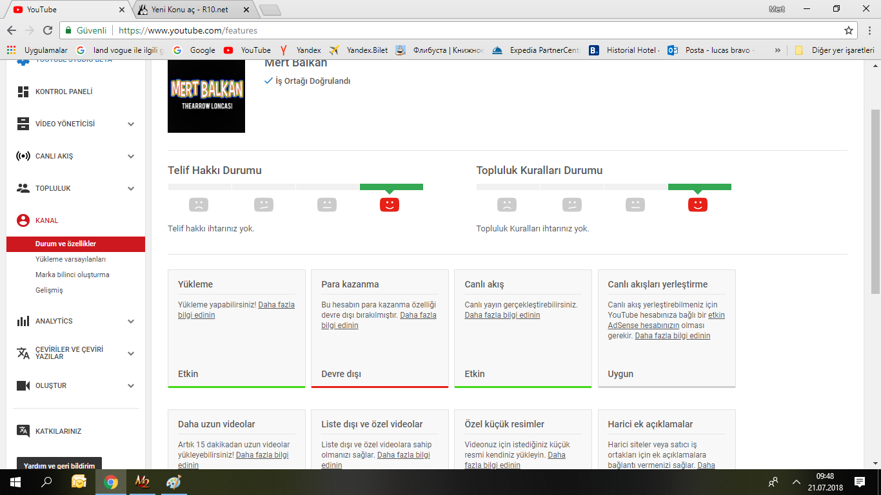Open the Chrome icon in the taskbar
The height and width of the screenshot is (495, 881).
click(x=111, y=481)
